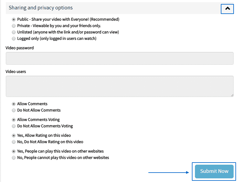
Task: Select Do Not Allow Comments Voting
Action: [14, 126]
